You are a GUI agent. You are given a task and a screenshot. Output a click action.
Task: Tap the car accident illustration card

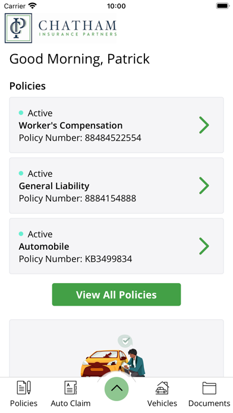pyautogui.click(x=116, y=348)
